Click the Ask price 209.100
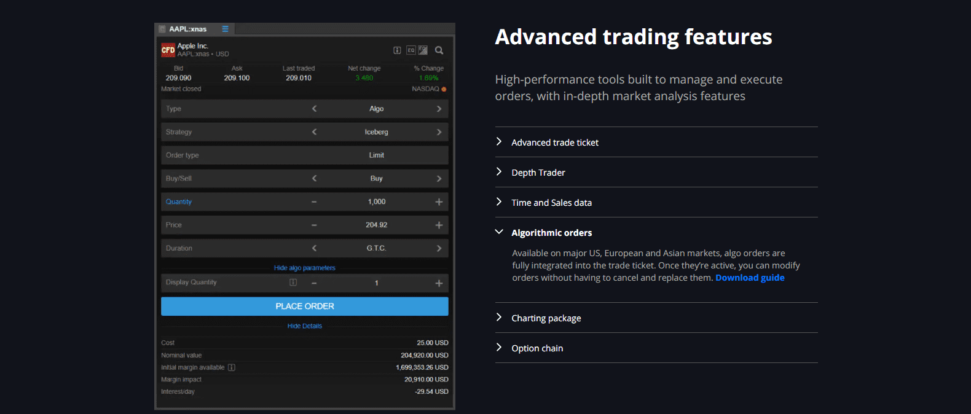This screenshot has width=971, height=414. click(x=237, y=78)
